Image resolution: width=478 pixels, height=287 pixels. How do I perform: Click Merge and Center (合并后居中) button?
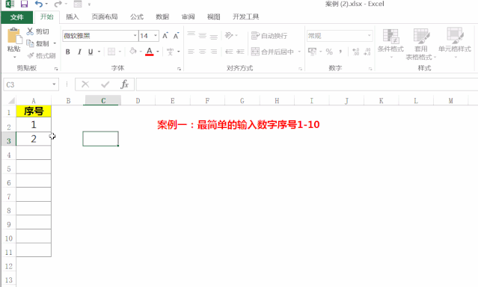[272, 52]
